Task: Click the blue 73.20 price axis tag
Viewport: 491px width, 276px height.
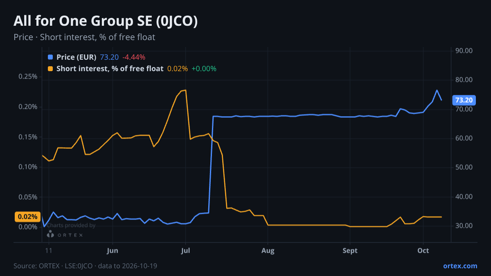Action: tap(464, 100)
